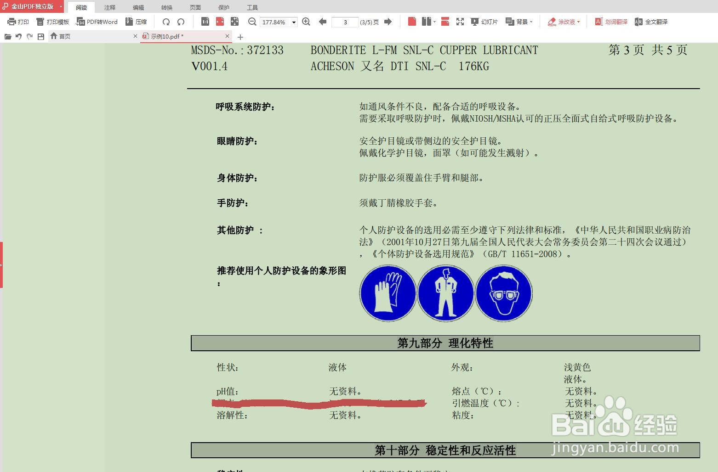Image resolution: width=718 pixels, height=472 pixels.
Task: Click the save disk icon
Action: [x=41, y=36]
